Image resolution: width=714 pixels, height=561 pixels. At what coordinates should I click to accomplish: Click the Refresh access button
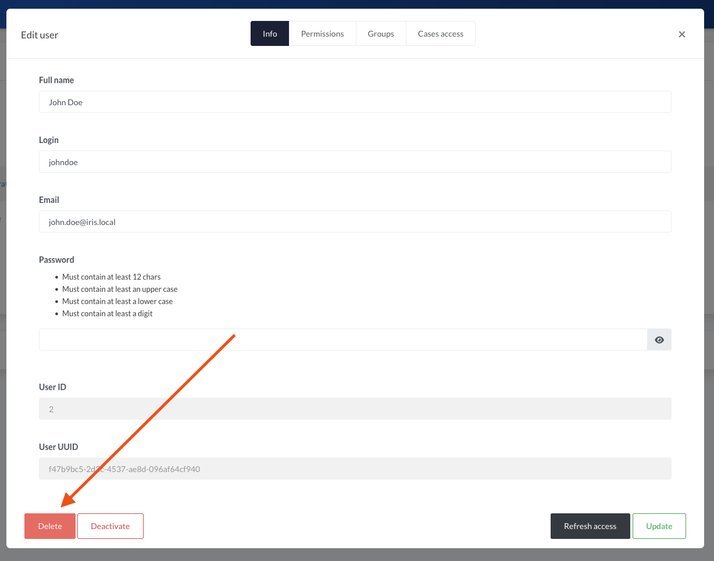click(590, 526)
